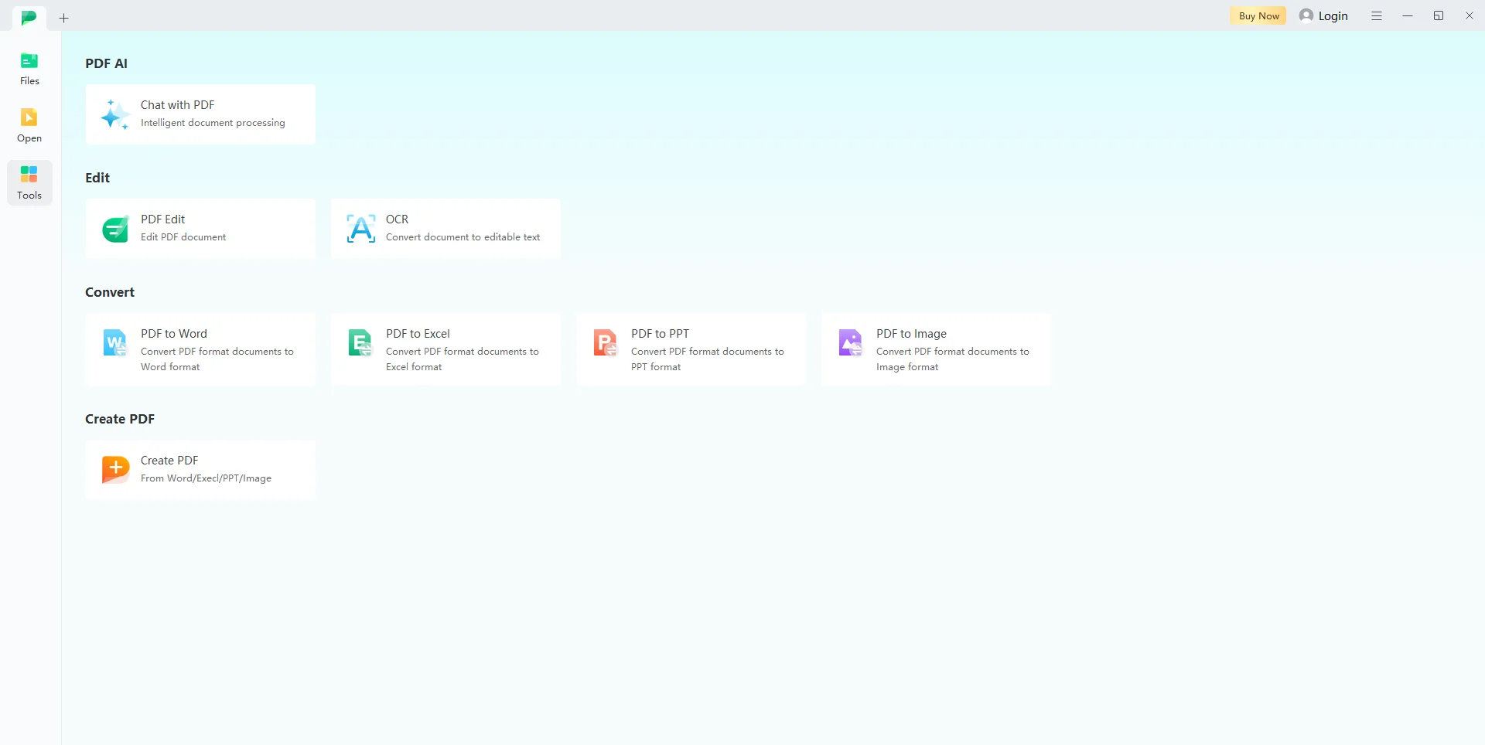Minimize the application window
Screen dimensions: 1485x745
click(x=1408, y=15)
